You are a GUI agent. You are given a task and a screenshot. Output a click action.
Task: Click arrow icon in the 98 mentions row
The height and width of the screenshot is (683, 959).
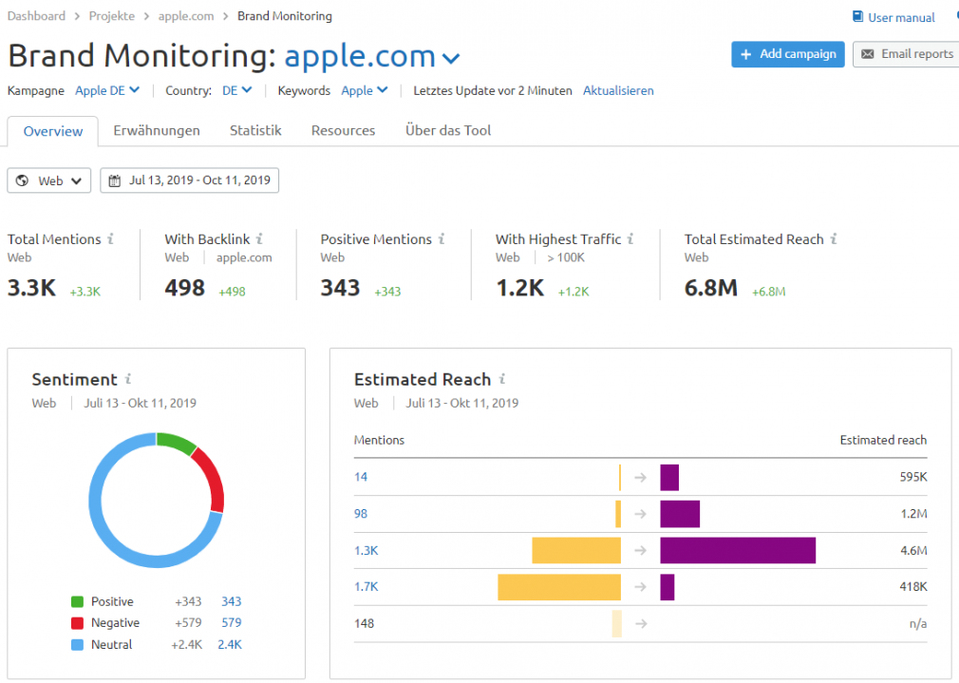pyautogui.click(x=640, y=514)
